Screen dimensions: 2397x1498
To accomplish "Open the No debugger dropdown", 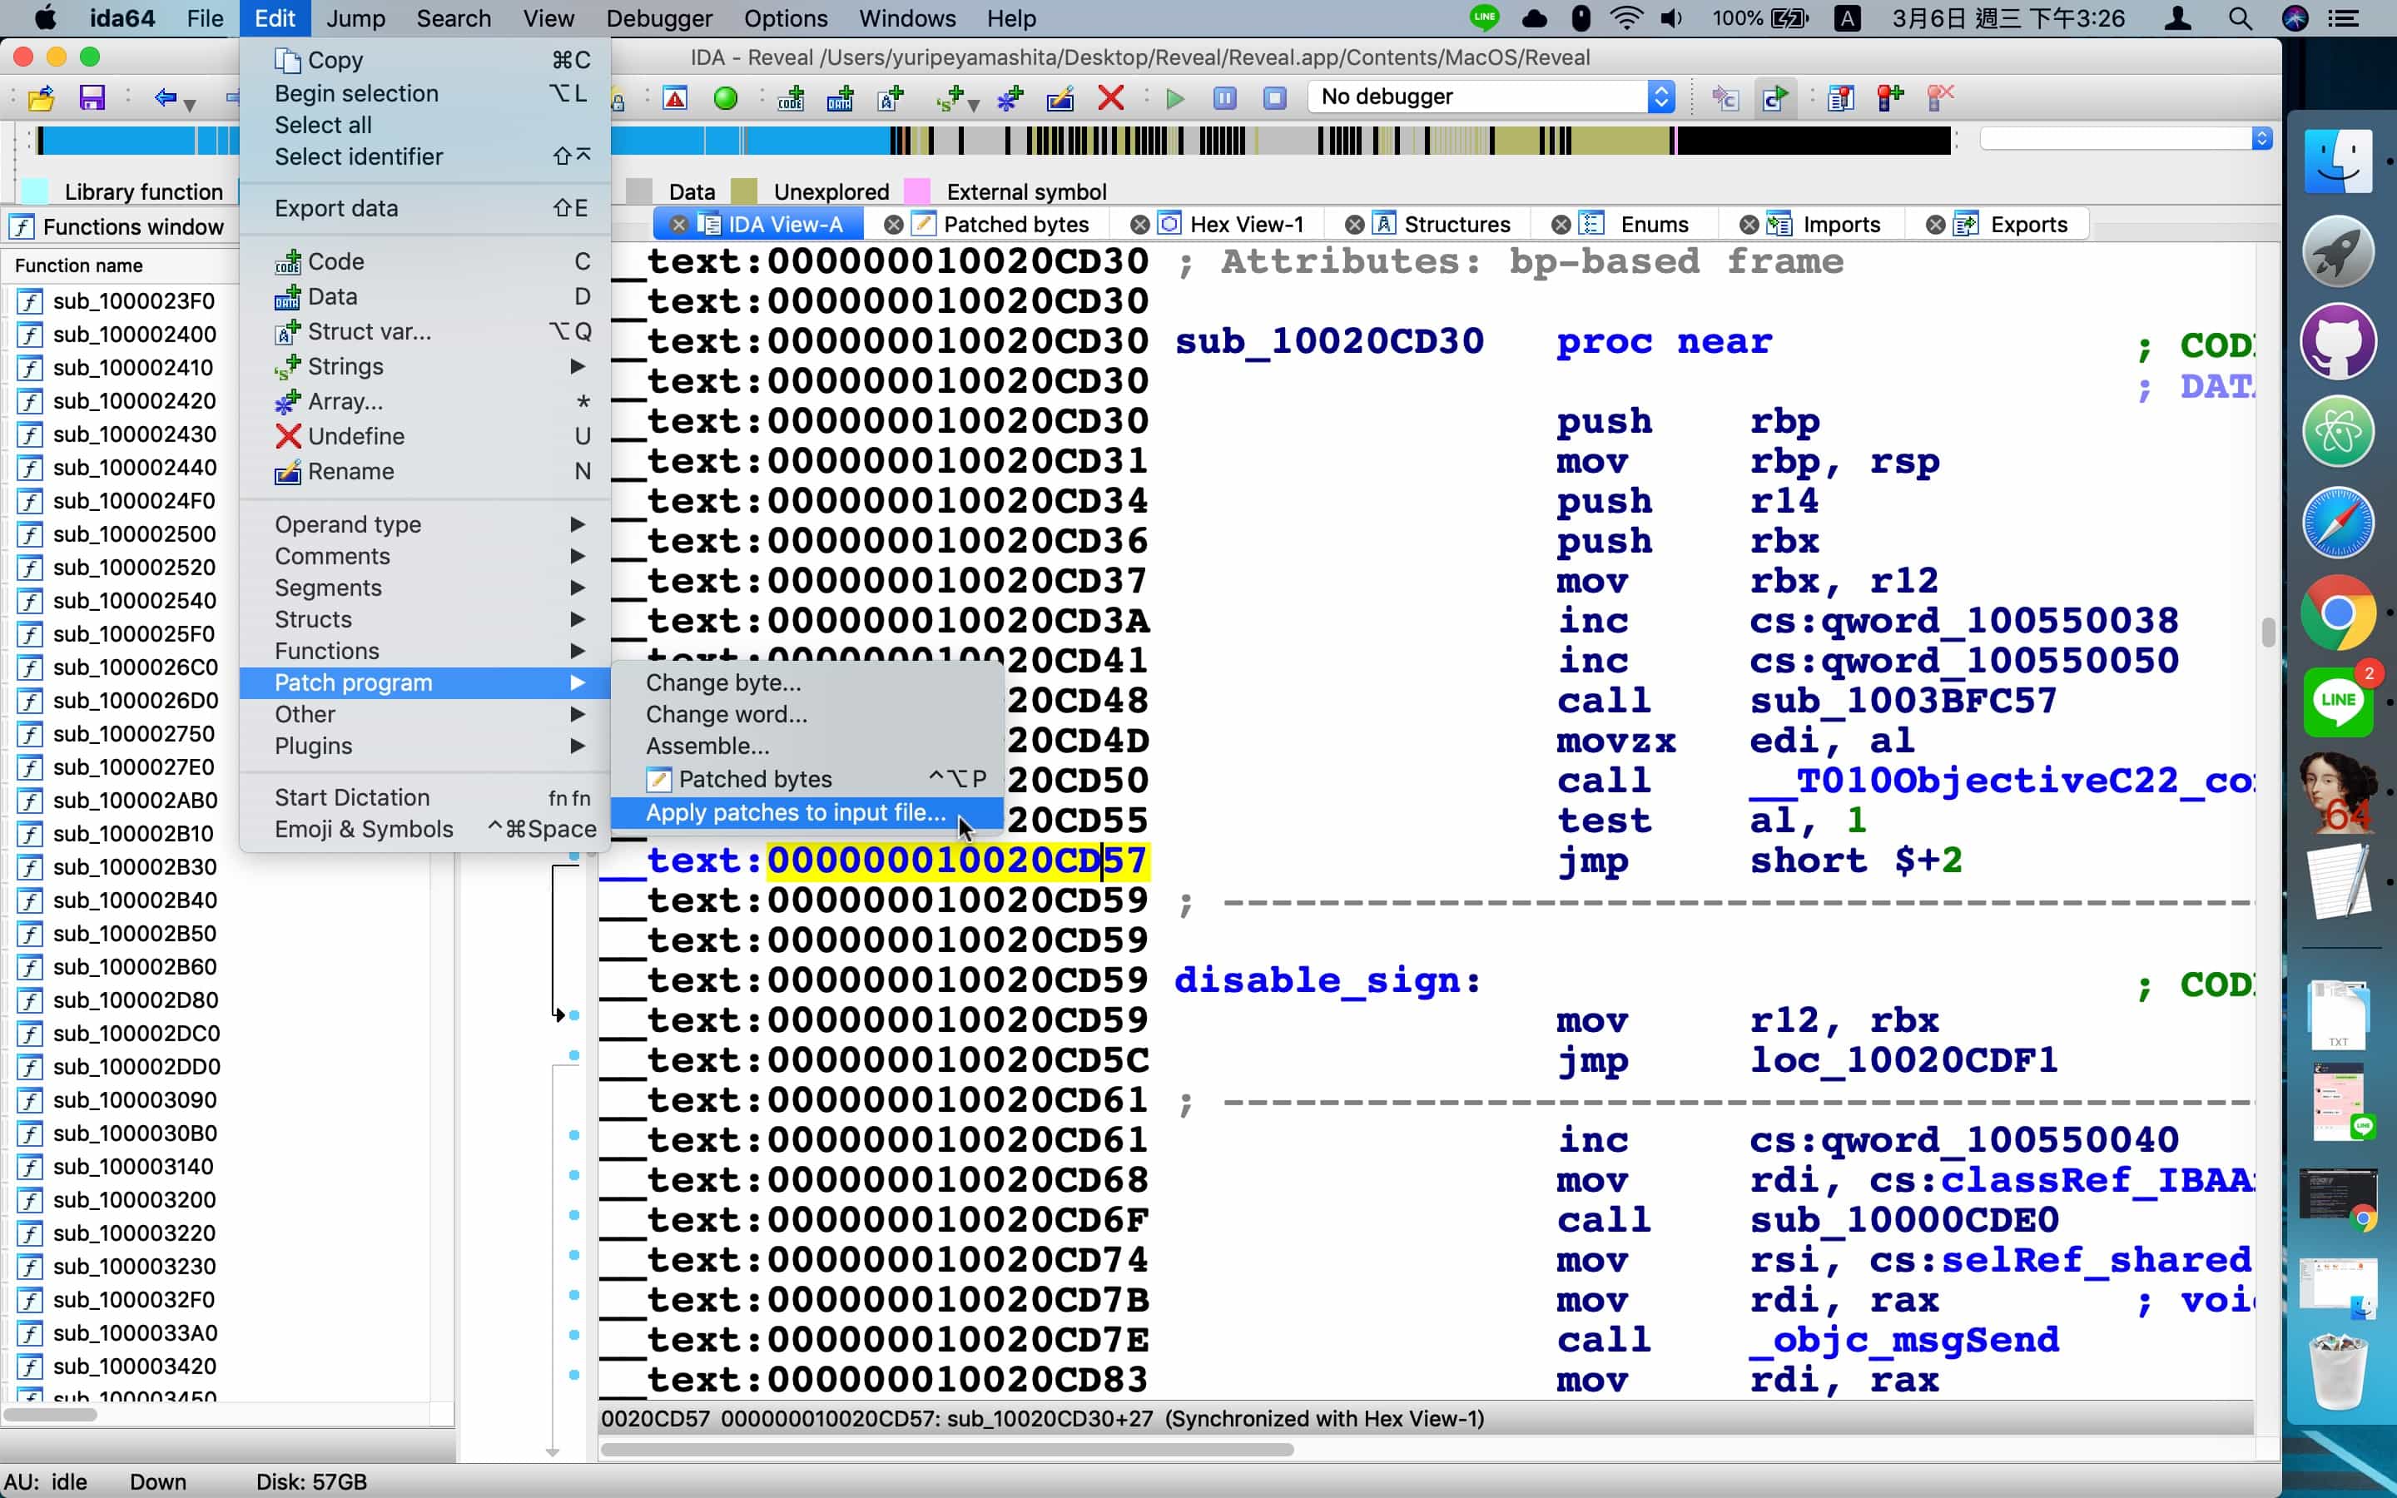I will pos(1661,97).
